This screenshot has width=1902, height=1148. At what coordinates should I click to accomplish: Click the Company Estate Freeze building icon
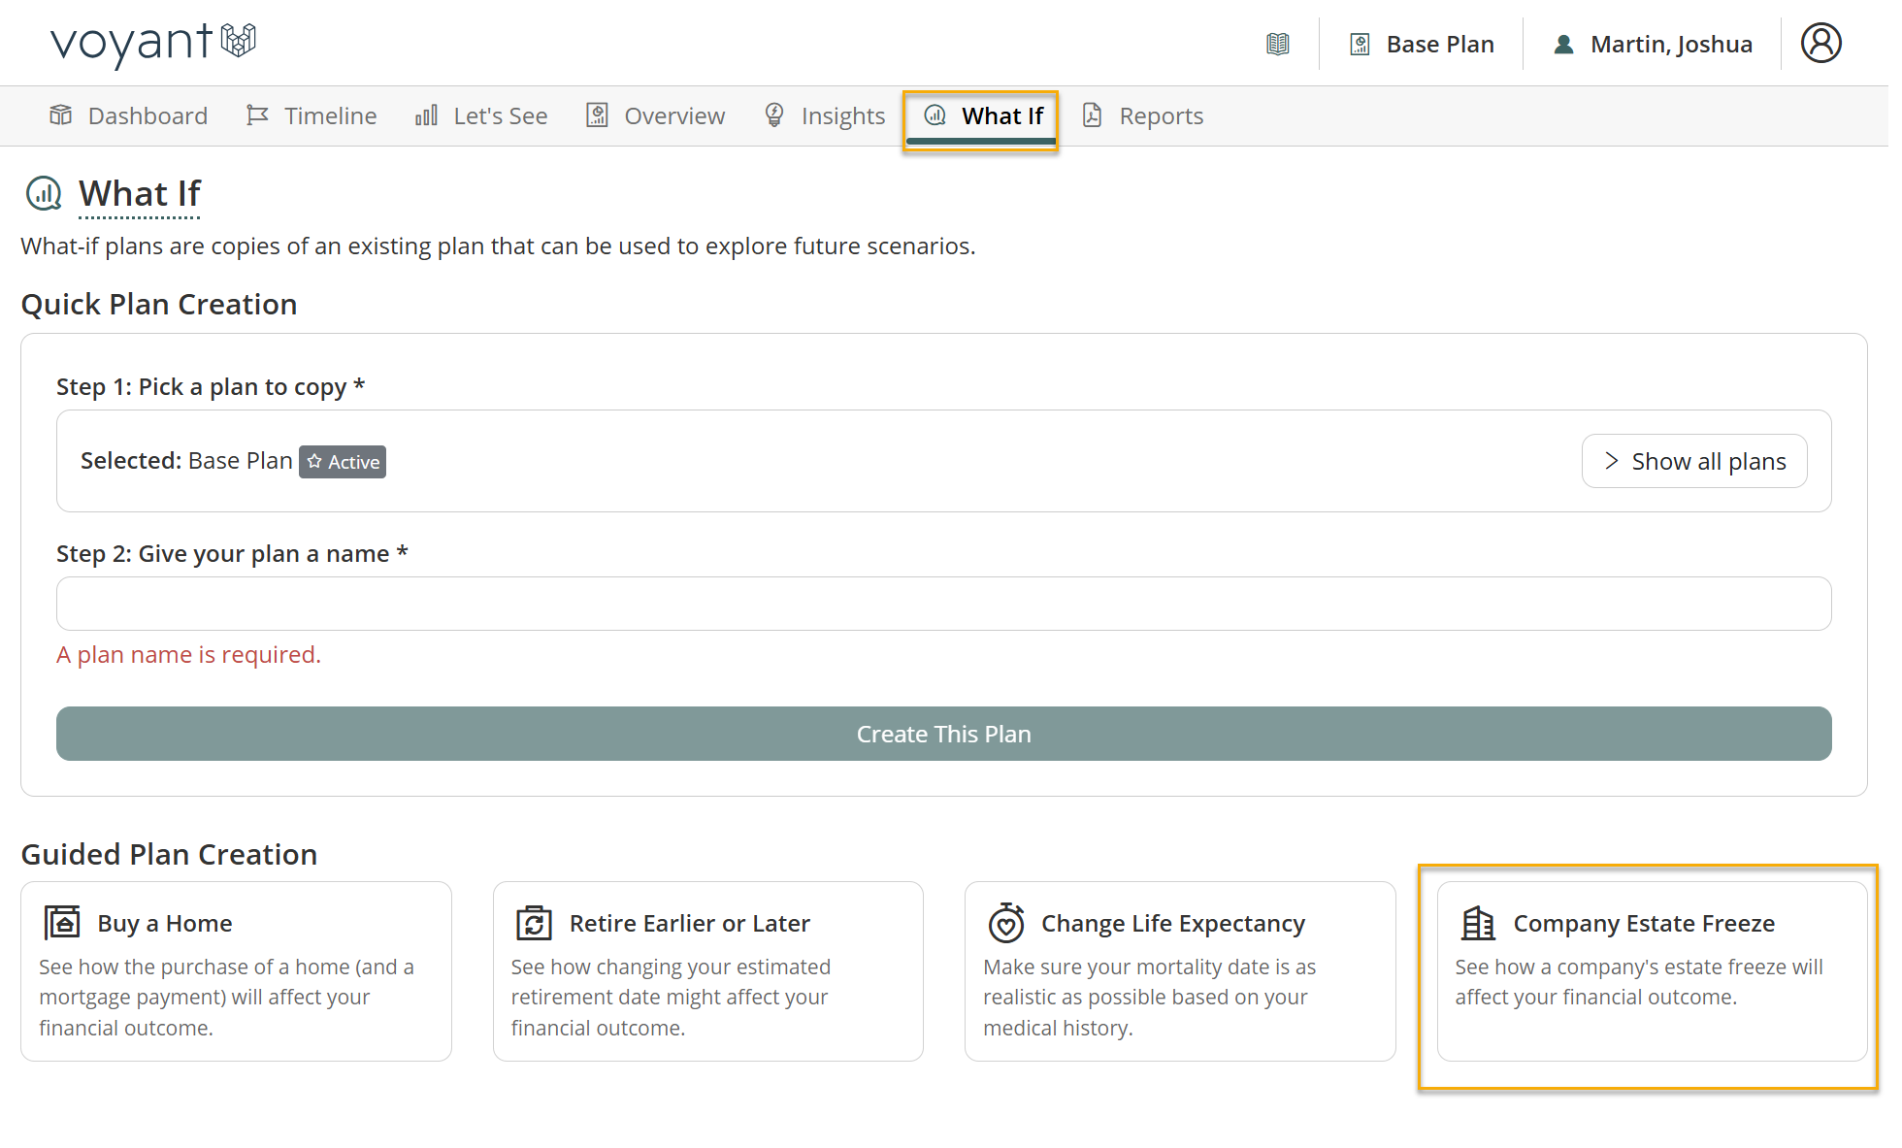pos(1478,922)
